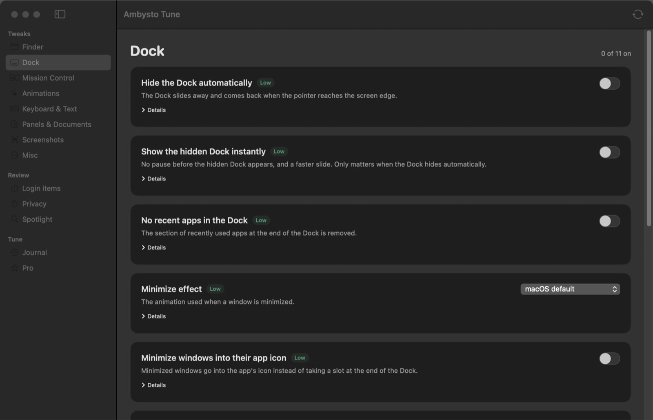Click the Low badge beside Hide the Dock
Viewport: 653px width, 420px height.
[265, 83]
